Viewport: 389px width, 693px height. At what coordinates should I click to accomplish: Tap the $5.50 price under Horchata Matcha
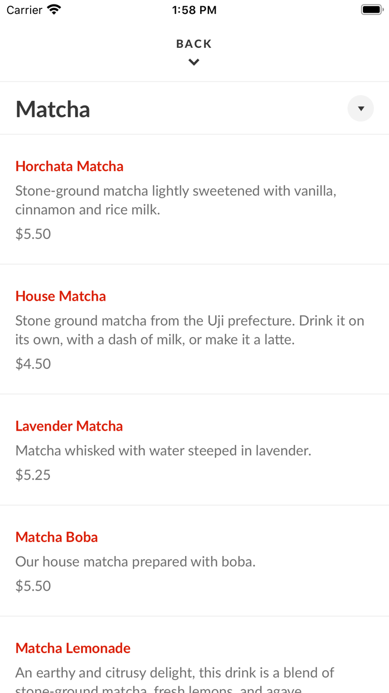[x=33, y=234]
